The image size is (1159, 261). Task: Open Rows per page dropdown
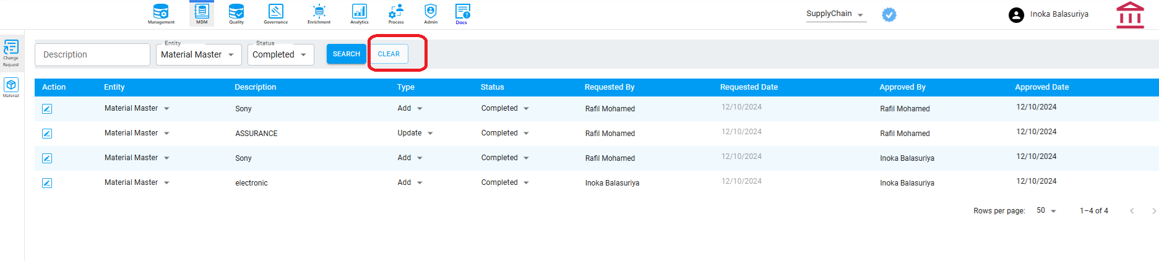(x=1046, y=211)
